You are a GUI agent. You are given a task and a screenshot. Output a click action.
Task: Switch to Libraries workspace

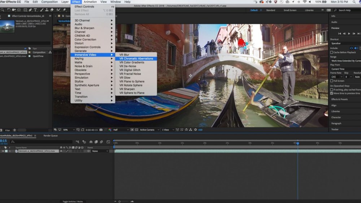coord(309,10)
